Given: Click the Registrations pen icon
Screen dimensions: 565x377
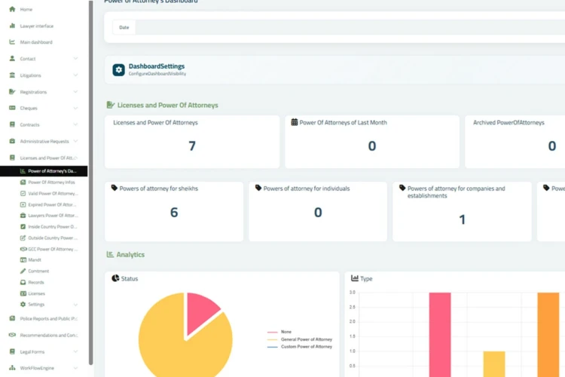Looking at the screenshot, I should [x=12, y=92].
